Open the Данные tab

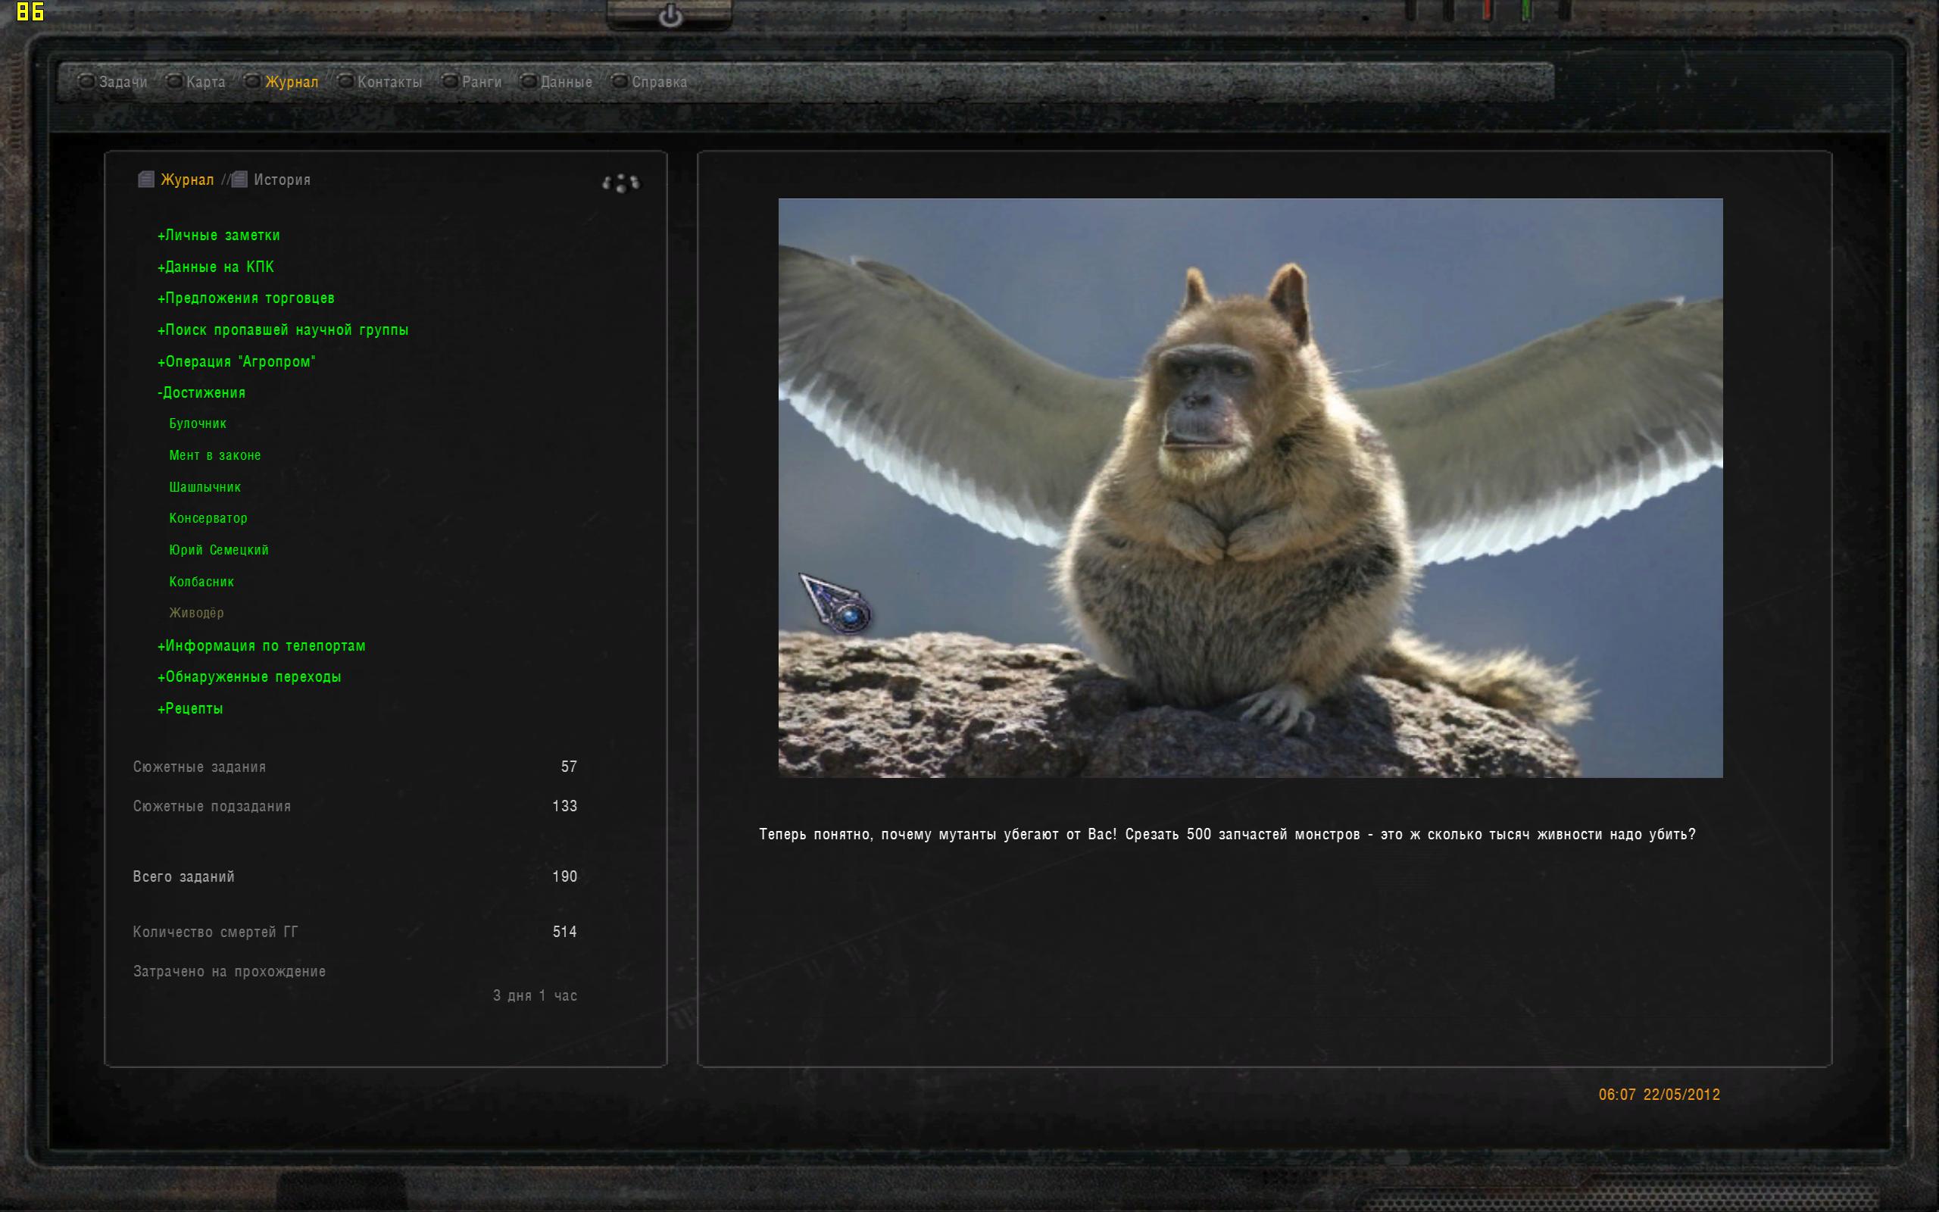pyautogui.click(x=566, y=82)
